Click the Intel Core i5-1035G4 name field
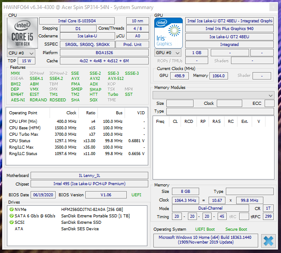 77,21
